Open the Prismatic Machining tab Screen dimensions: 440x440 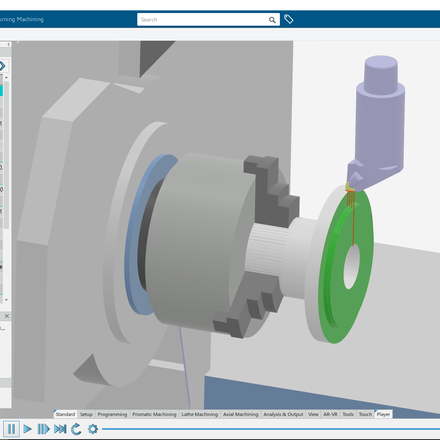pos(154,414)
